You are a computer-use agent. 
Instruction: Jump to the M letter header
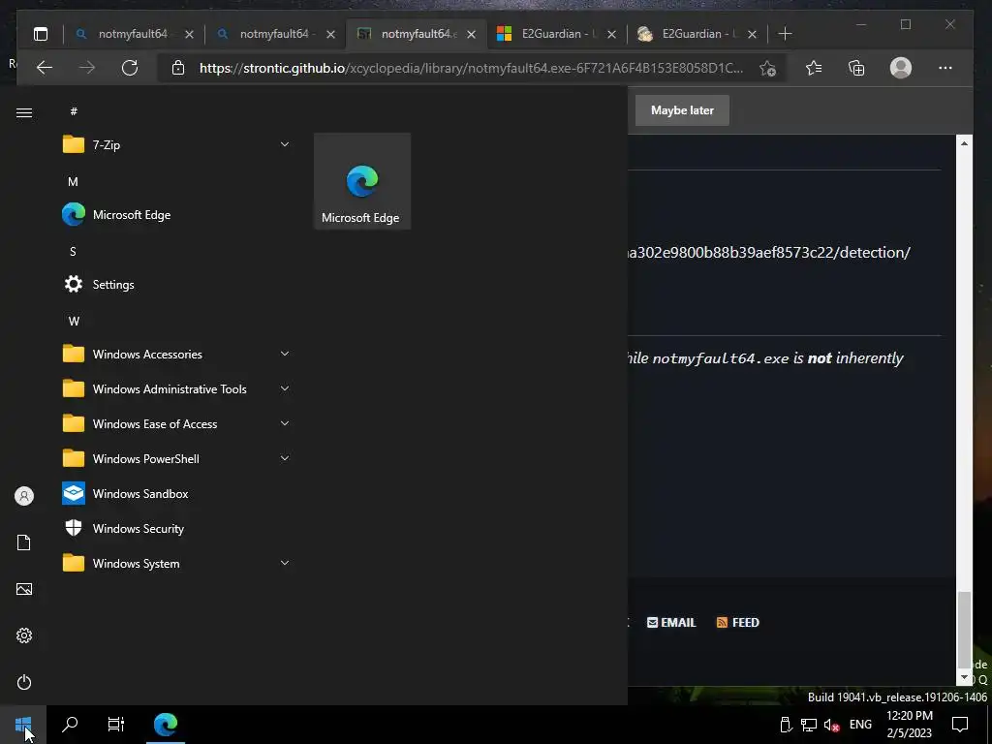73,181
